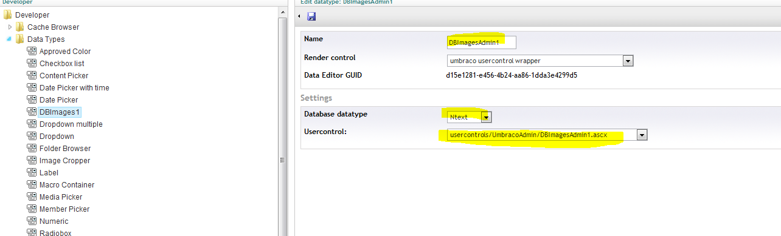Viewport: 781px width, 236px height.
Task: Click the small back arrow beside save icon
Action: click(300, 16)
